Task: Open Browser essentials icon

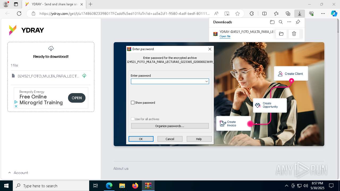Action: click(311, 14)
